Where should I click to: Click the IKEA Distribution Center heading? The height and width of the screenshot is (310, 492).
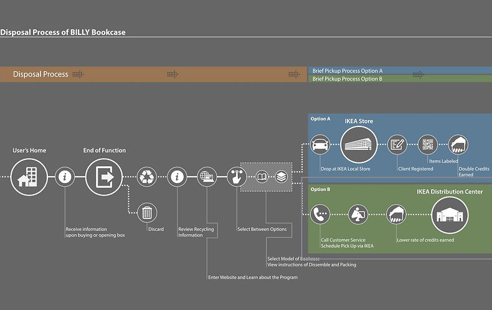pos(450,192)
